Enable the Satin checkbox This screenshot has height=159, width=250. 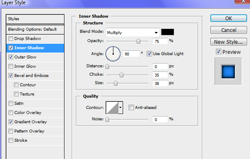(11, 103)
